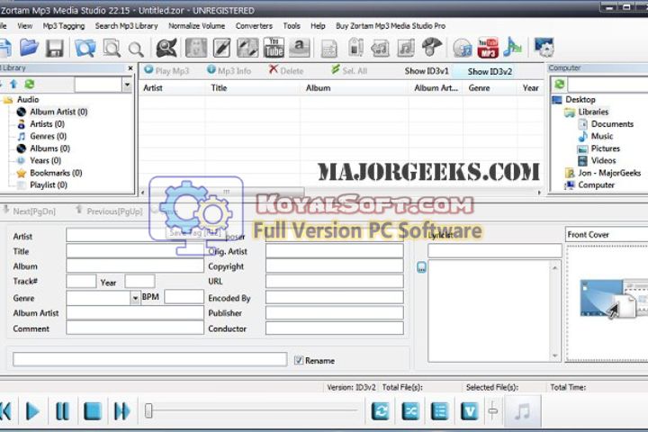648x432 pixels.
Task: Click the blue music note toolbar icon
Action: (512, 47)
